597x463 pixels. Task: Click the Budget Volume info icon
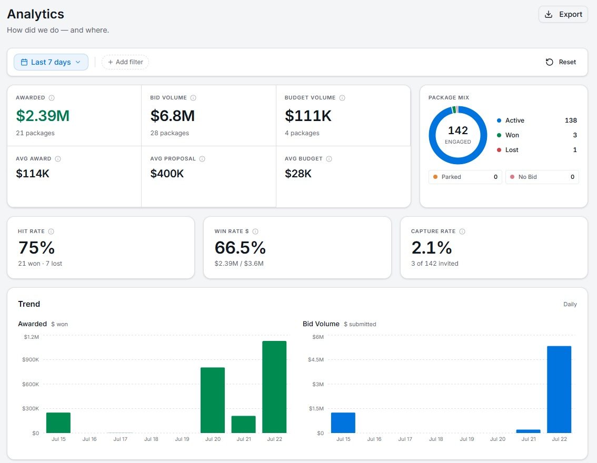click(x=342, y=98)
